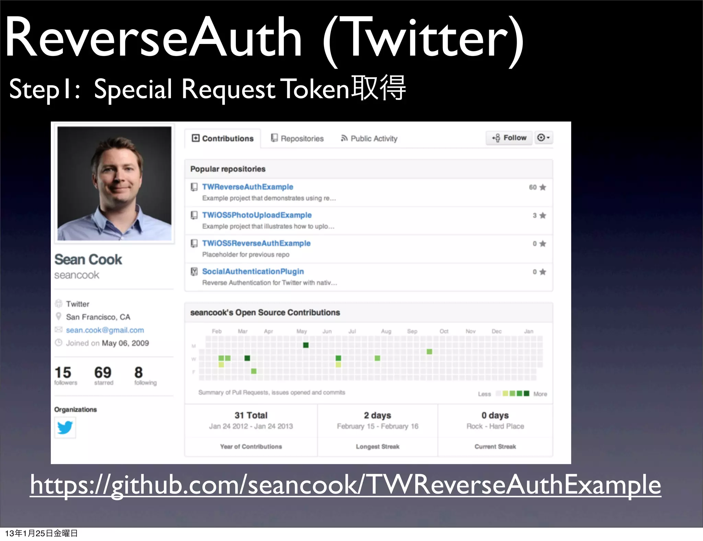Open the SocialAuthenticationPlugin repository link
The width and height of the screenshot is (703, 541).
(x=253, y=271)
